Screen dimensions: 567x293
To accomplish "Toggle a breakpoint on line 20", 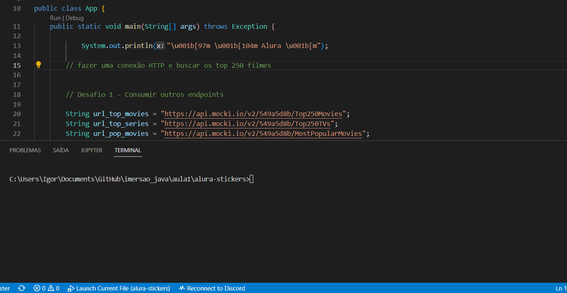I will pos(8,114).
